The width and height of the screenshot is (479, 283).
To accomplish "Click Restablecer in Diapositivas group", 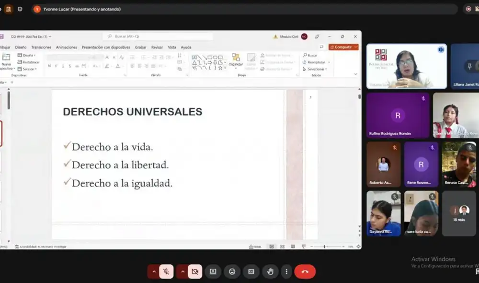I will click(28, 62).
